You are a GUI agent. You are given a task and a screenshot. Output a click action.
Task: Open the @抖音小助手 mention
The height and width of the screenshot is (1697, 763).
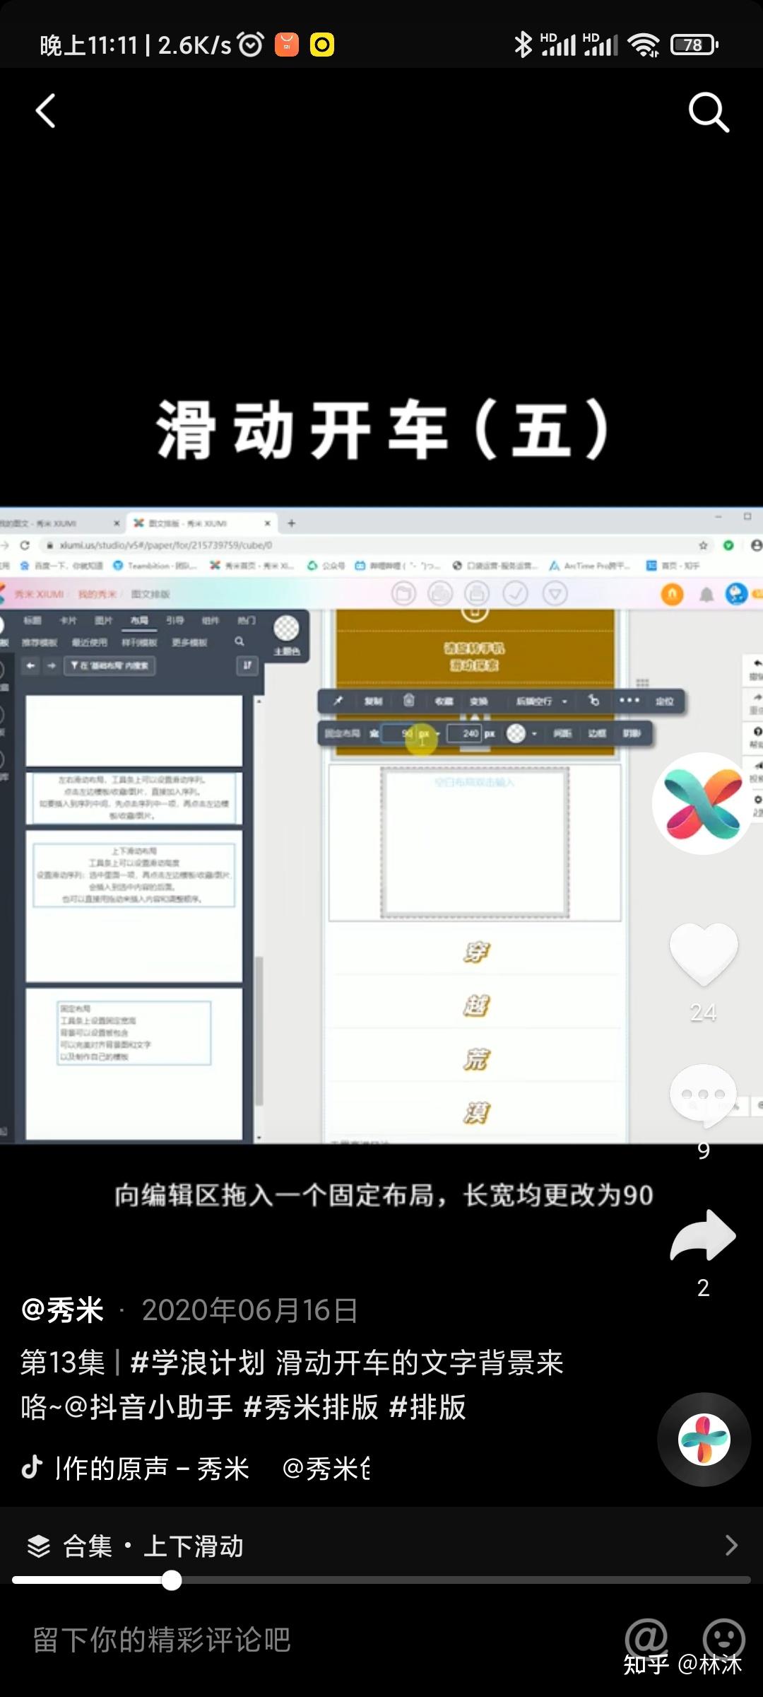(x=148, y=1407)
